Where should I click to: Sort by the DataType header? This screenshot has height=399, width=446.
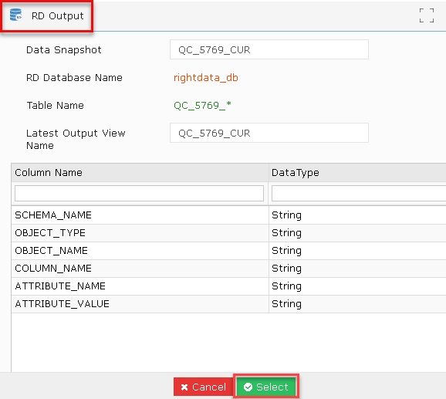click(x=357, y=173)
